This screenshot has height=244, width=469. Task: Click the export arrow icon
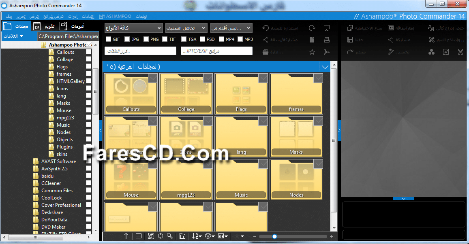tap(350, 52)
